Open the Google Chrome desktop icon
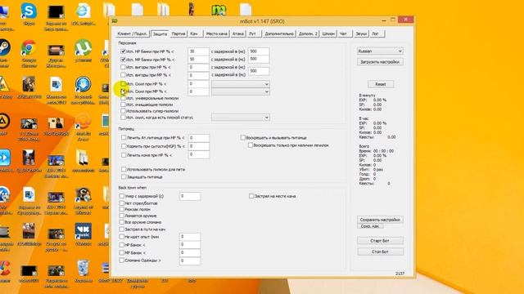Viewport: 524px width, 294px height. tap(29, 48)
